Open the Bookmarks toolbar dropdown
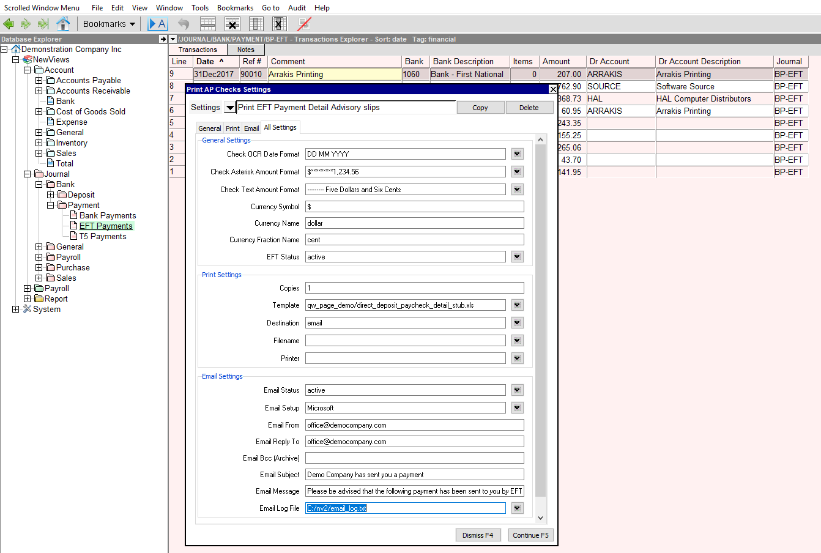The height and width of the screenshot is (553, 821). click(109, 24)
